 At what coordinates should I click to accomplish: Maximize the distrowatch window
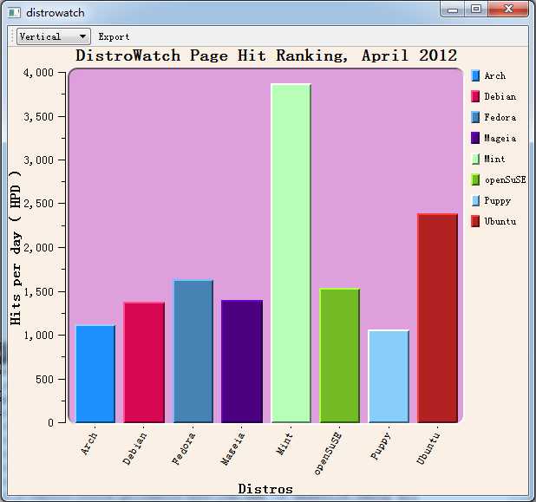[476, 9]
